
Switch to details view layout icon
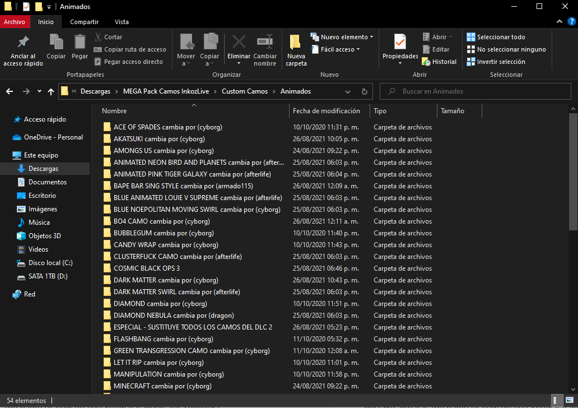click(557, 400)
